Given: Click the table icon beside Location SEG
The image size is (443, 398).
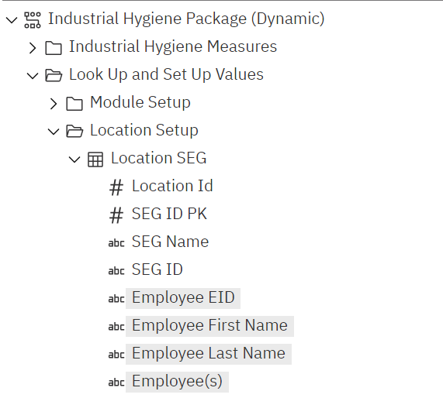Looking at the screenshot, I should pyautogui.click(x=95, y=160).
